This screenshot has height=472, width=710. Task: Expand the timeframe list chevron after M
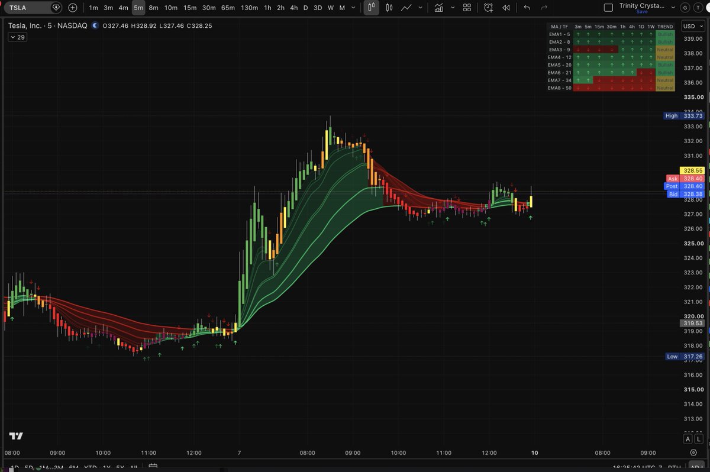(x=354, y=8)
